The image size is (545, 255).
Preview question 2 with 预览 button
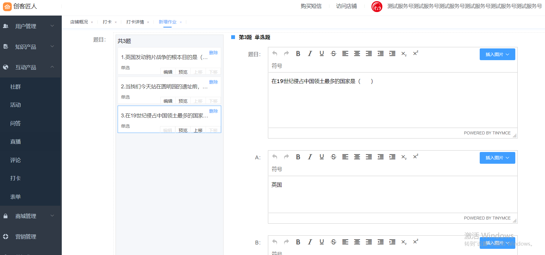coord(183,101)
